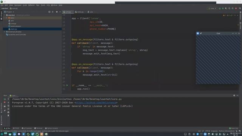Click the Telegram icon in taskbar
This screenshot has width=242, height=136.
pos(23,134)
